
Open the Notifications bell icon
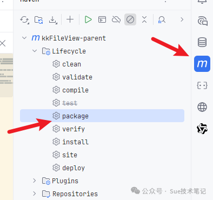click(202, 2)
